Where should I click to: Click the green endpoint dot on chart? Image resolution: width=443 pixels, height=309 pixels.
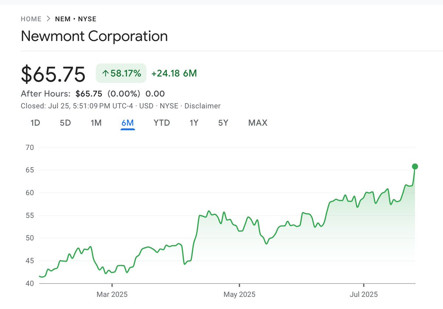pos(415,166)
